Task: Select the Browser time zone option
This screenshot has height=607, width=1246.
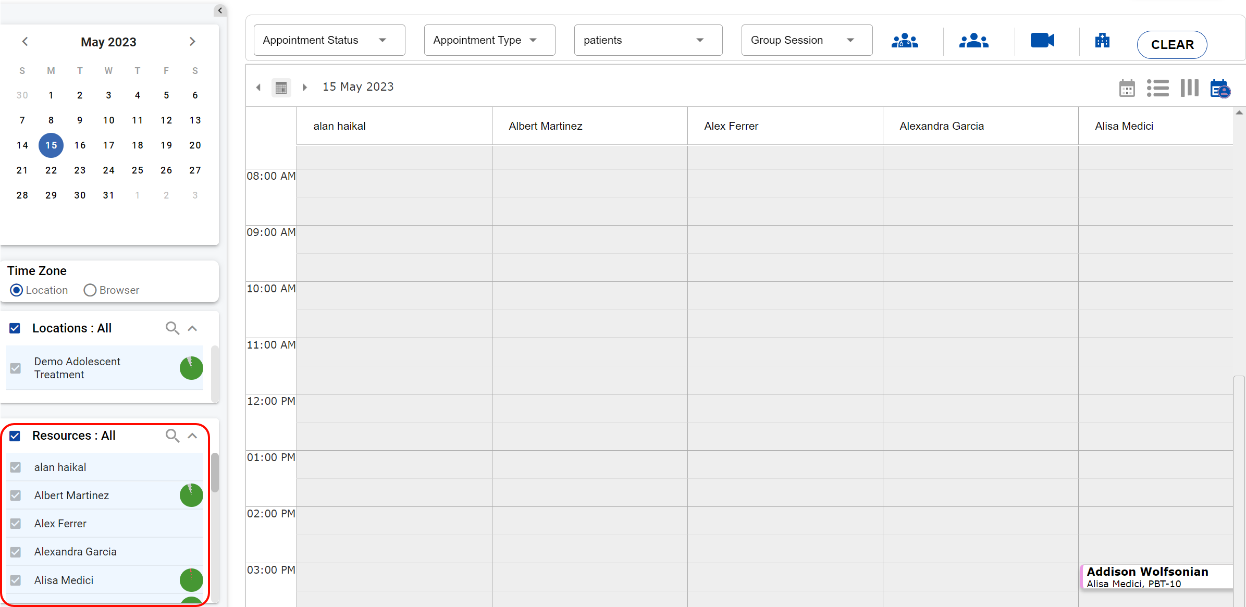Action: pyautogui.click(x=90, y=290)
